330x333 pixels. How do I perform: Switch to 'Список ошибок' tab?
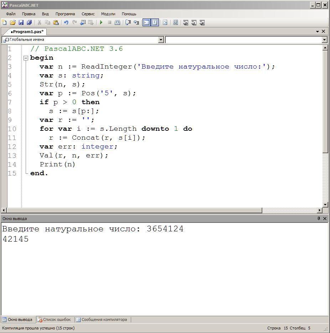point(55,319)
